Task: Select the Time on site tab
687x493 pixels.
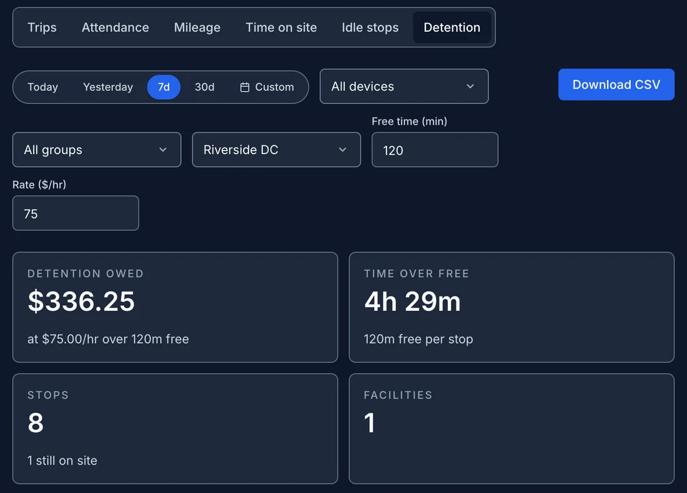Action: pyautogui.click(x=281, y=27)
